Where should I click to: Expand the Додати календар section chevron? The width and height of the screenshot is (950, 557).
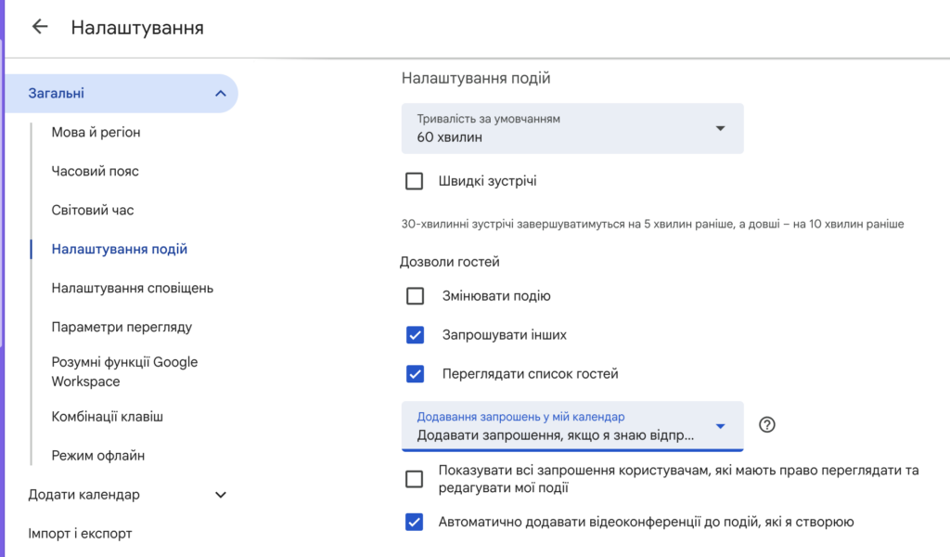click(x=221, y=495)
